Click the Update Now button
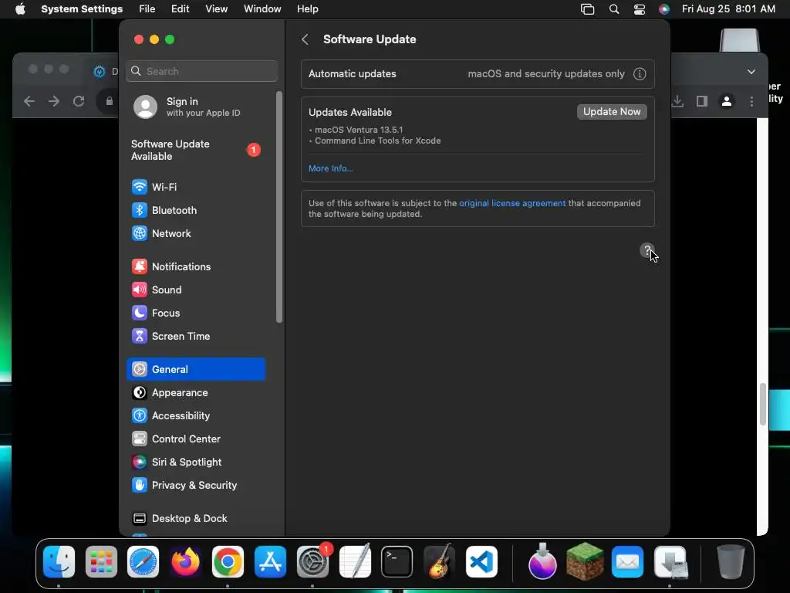Image resolution: width=790 pixels, height=593 pixels. (x=612, y=112)
